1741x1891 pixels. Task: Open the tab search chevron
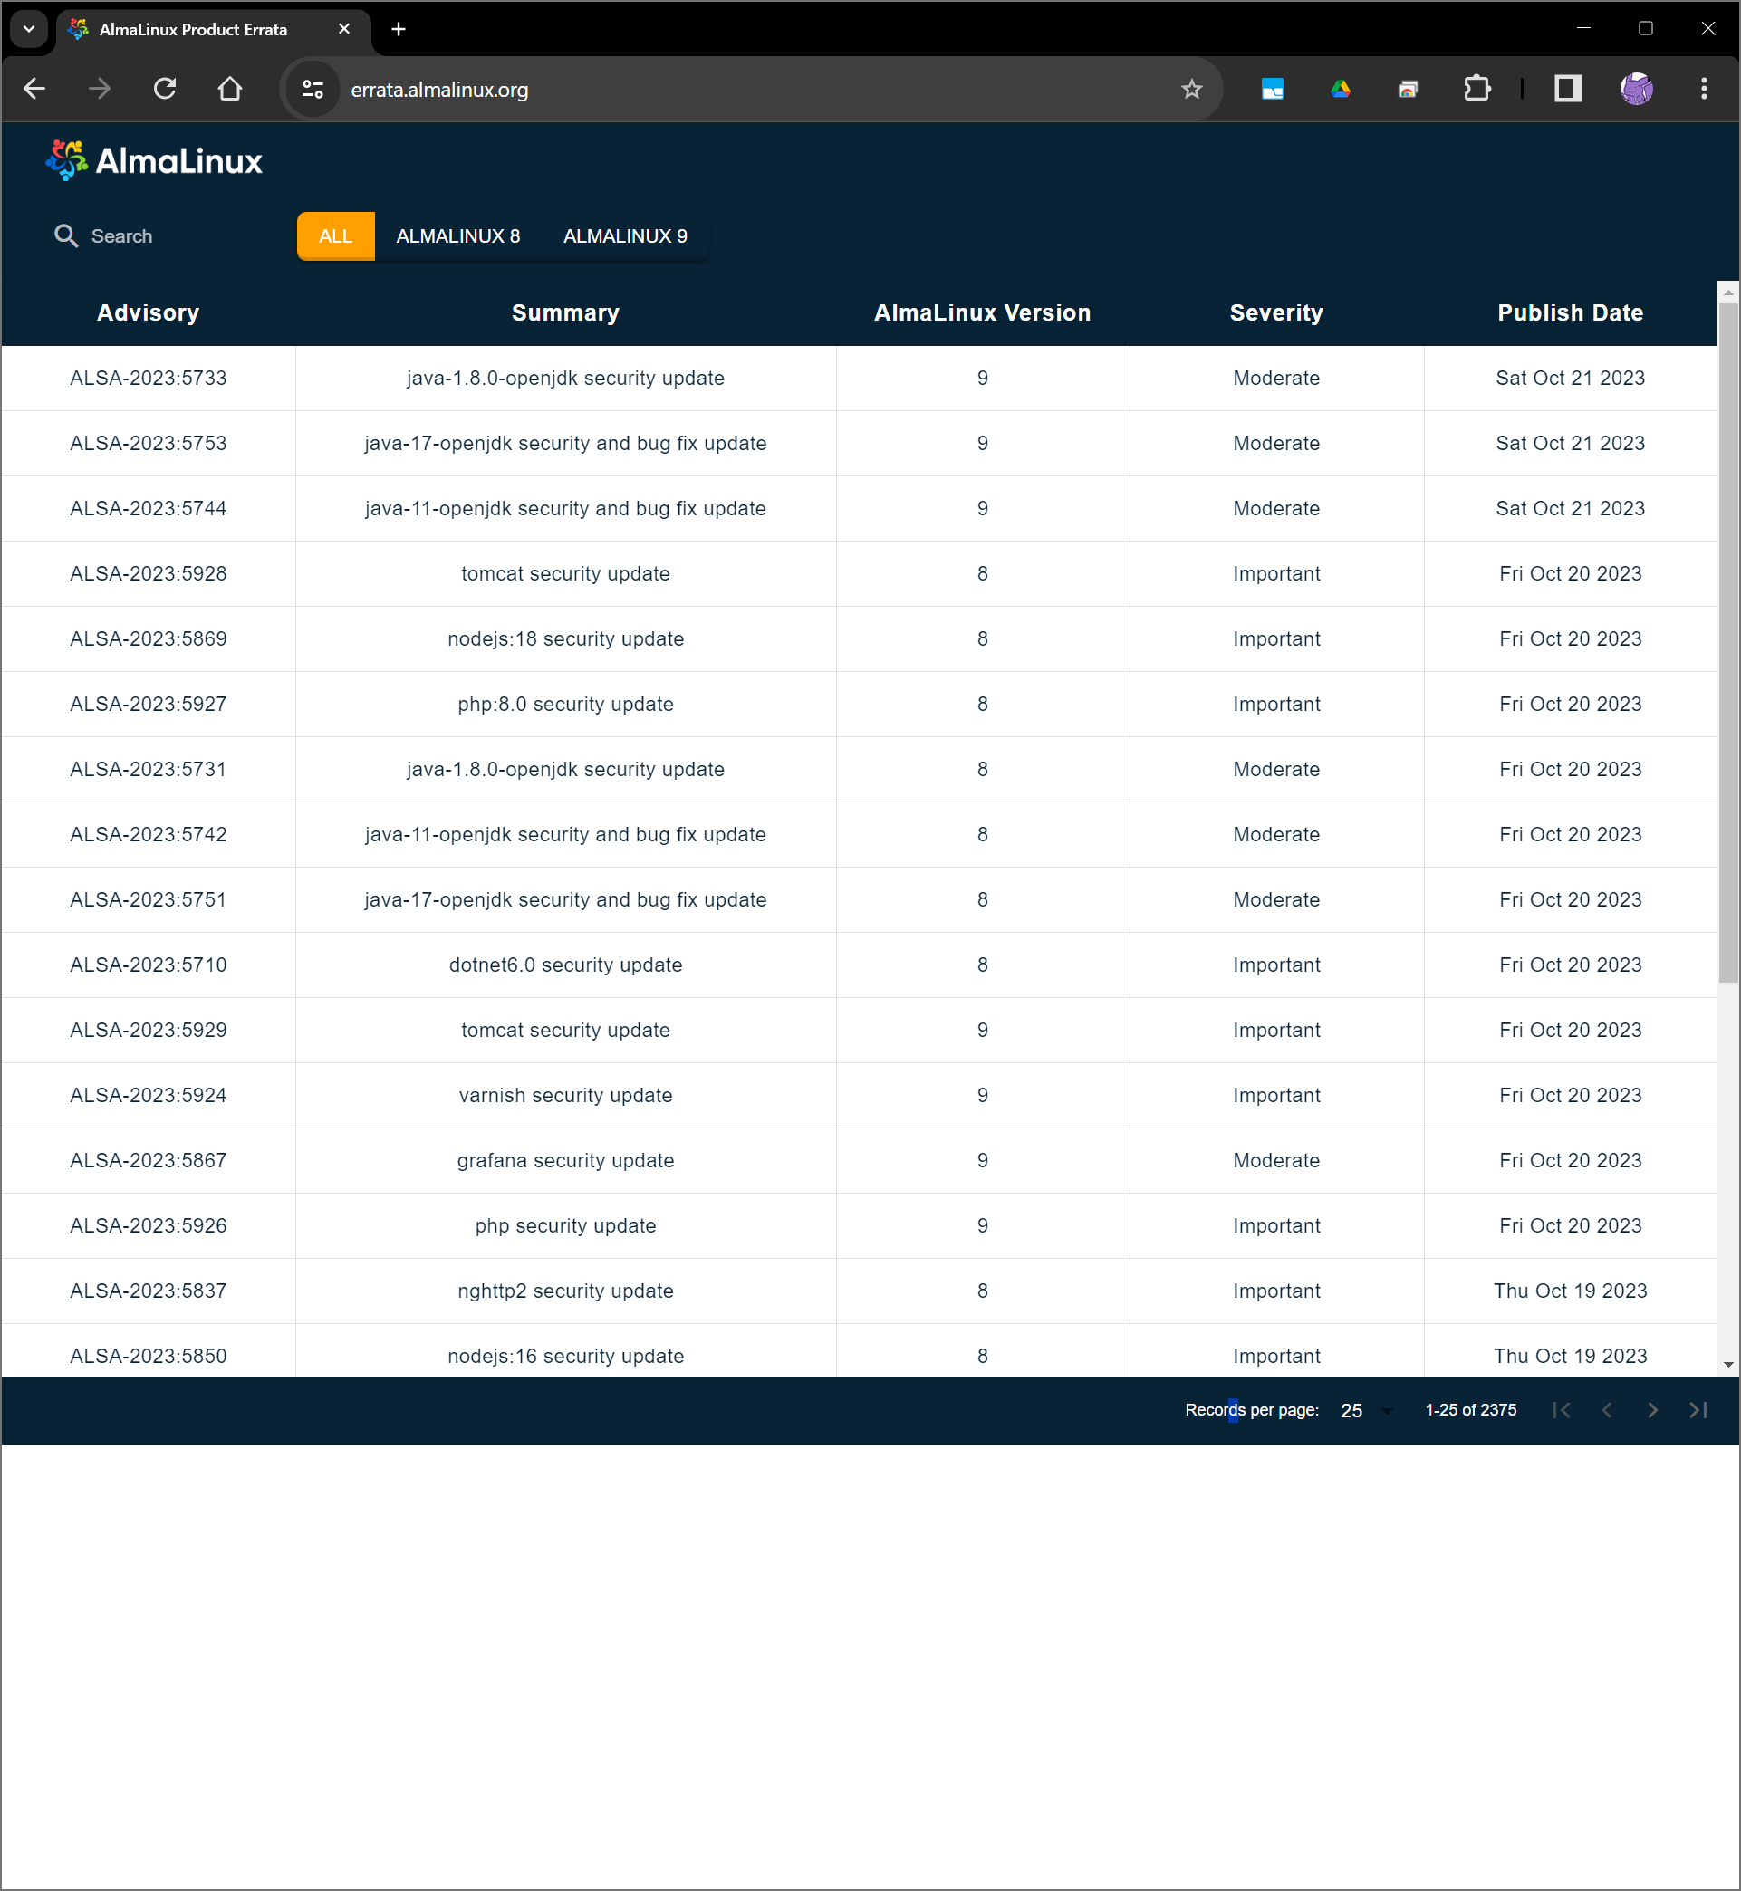(x=28, y=29)
